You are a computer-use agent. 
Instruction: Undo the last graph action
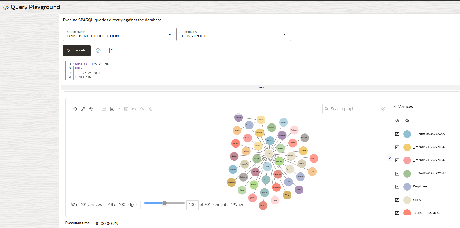pyautogui.click(x=134, y=109)
